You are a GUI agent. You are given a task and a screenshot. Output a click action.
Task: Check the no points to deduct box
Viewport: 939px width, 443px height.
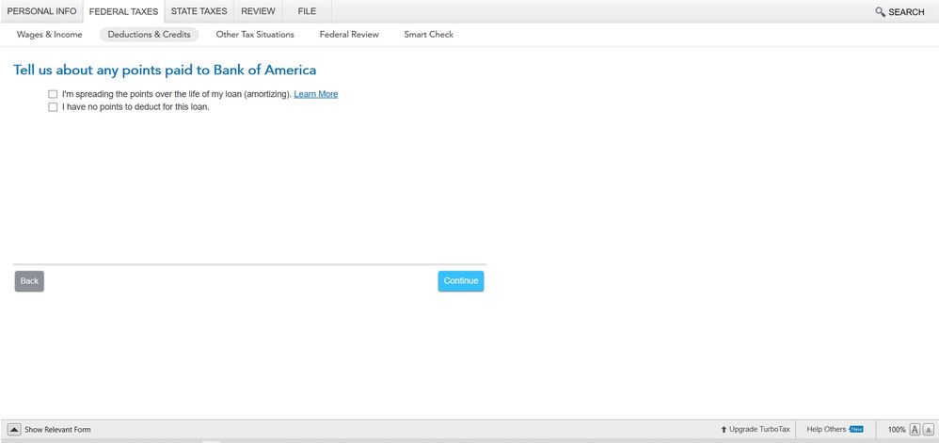point(53,107)
